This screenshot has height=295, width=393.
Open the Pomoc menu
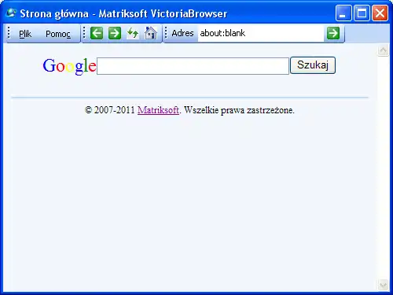pos(58,34)
